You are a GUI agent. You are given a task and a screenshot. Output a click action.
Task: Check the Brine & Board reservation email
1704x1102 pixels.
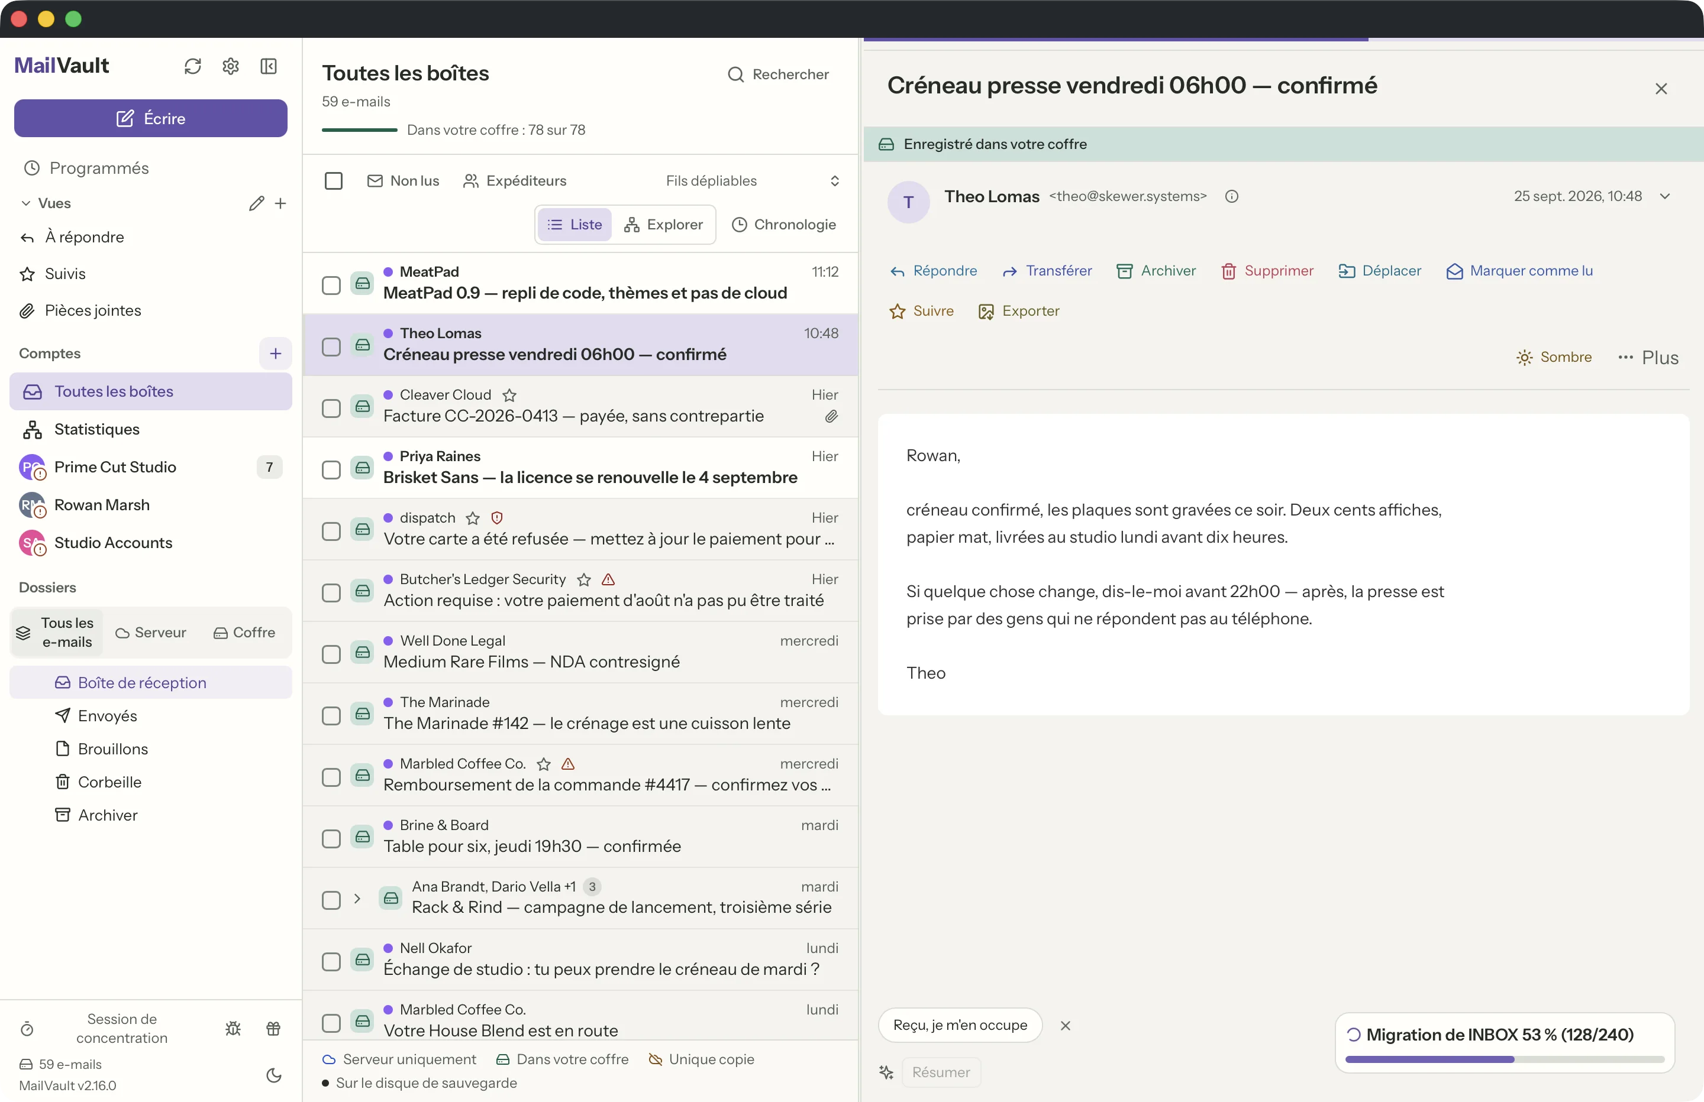click(331, 839)
